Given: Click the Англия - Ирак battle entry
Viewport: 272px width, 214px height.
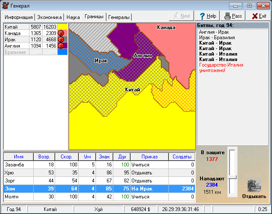Looking at the screenshot, I should click(214, 32).
